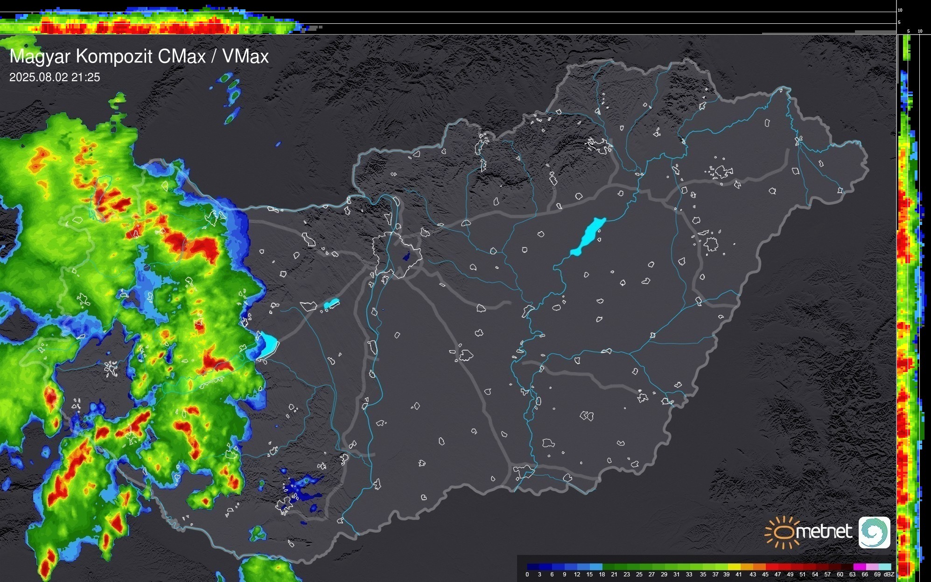Pick the yellow 39 dBZ legend swatch

click(x=734, y=567)
